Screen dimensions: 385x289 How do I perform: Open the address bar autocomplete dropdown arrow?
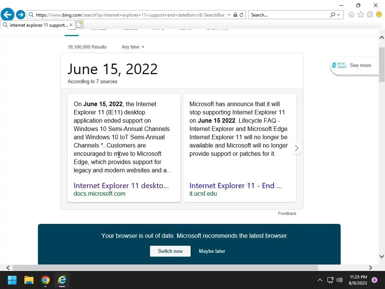pos(229,15)
